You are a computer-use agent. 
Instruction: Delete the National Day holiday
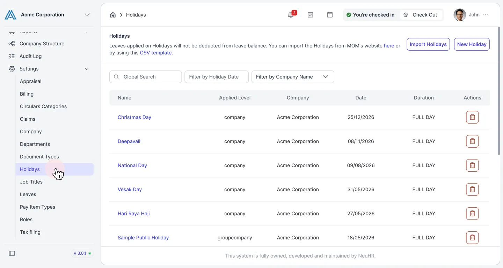click(x=472, y=165)
